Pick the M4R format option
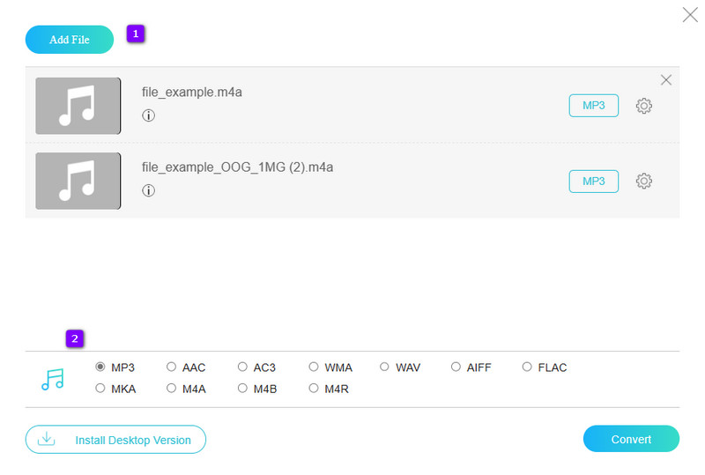This screenshot has width=705, height=475. [x=314, y=389]
